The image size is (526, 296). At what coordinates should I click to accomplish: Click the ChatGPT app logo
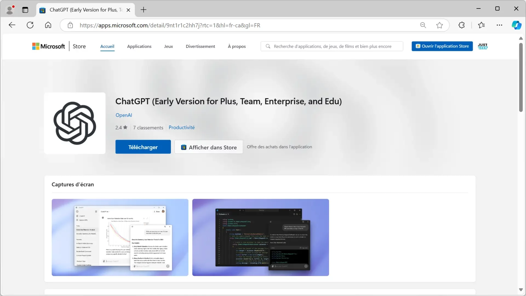point(75,123)
